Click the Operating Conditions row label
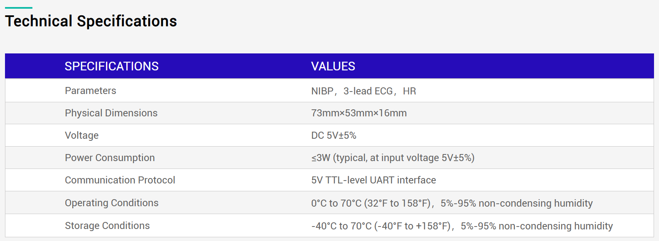 pyautogui.click(x=111, y=203)
